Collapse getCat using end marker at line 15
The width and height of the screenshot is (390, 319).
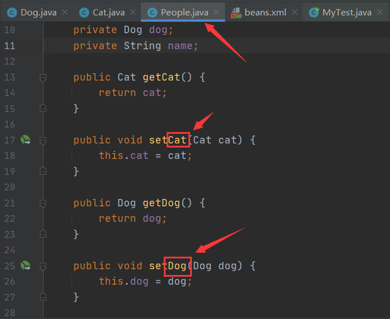[43, 108]
